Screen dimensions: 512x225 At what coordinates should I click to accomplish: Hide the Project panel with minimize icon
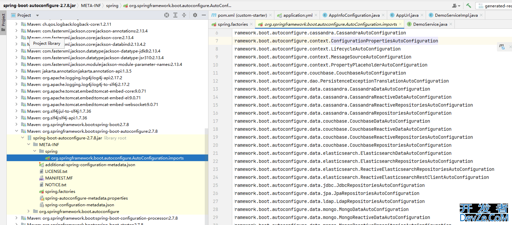coord(203,15)
